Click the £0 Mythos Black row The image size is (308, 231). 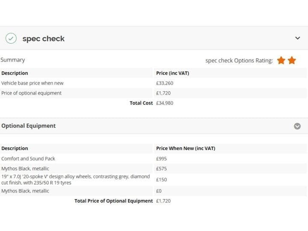click(153, 191)
